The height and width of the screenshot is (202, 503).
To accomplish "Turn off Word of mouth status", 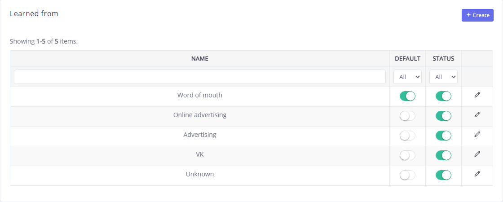I will [x=443, y=96].
